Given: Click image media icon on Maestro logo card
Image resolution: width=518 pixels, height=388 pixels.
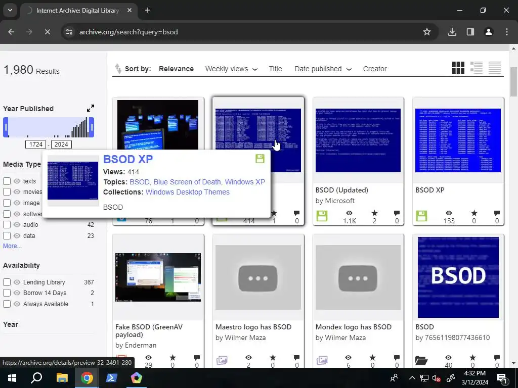Looking at the screenshot, I should pos(222,360).
